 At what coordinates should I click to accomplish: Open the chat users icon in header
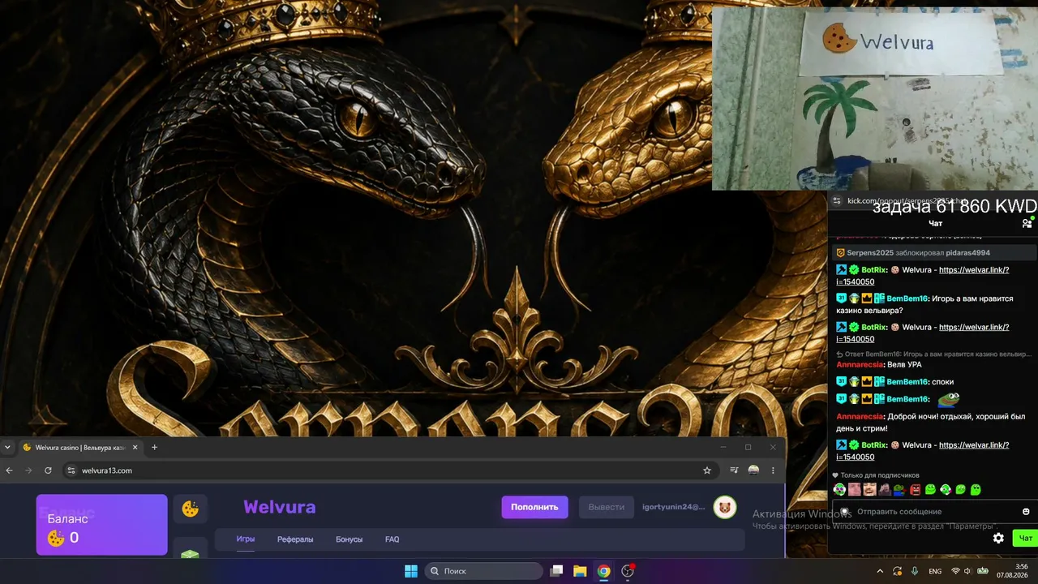pyautogui.click(x=1027, y=223)
